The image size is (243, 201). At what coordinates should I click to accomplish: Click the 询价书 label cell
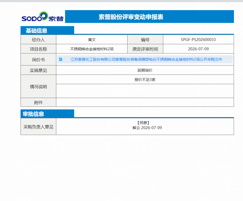coord(38,59)
